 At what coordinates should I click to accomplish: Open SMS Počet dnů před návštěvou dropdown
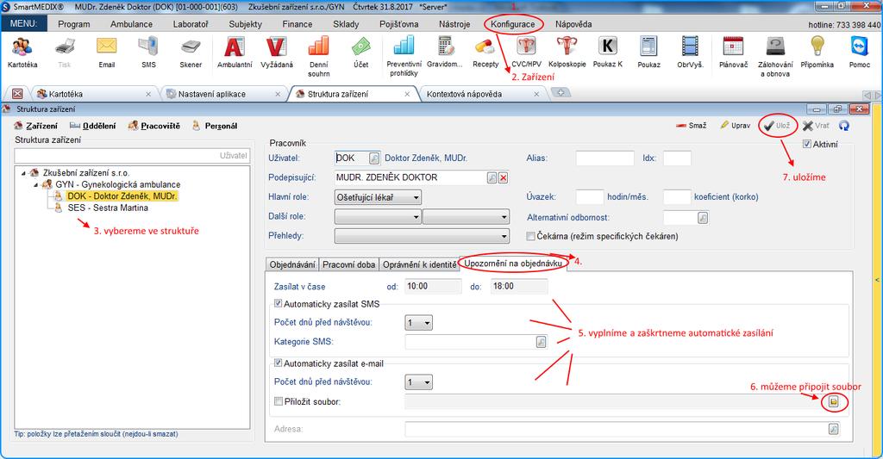[x=418, y=323]
